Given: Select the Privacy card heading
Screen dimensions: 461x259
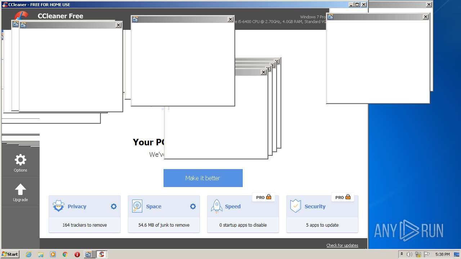Looking at the screenshot, I should (77, 206).
